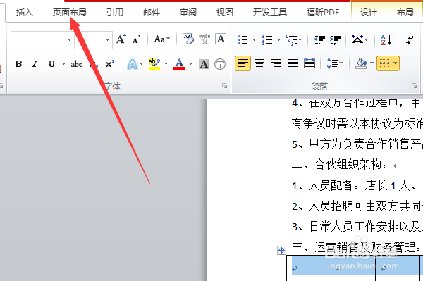Open the 开发工具 tab
This screenshot has height=281, width=423.
coord(270,13)
